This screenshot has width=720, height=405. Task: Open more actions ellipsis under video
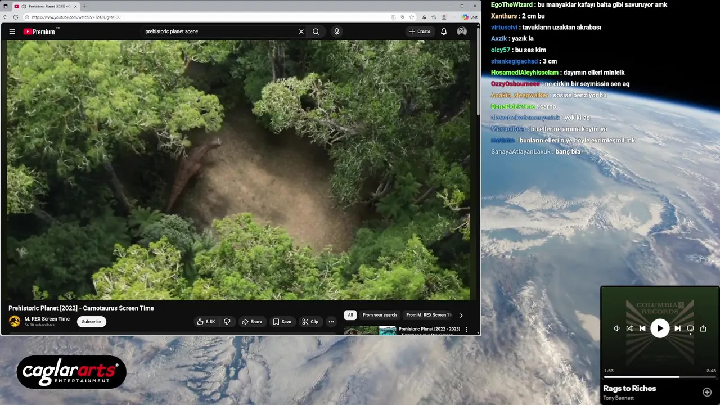(331, 322)
